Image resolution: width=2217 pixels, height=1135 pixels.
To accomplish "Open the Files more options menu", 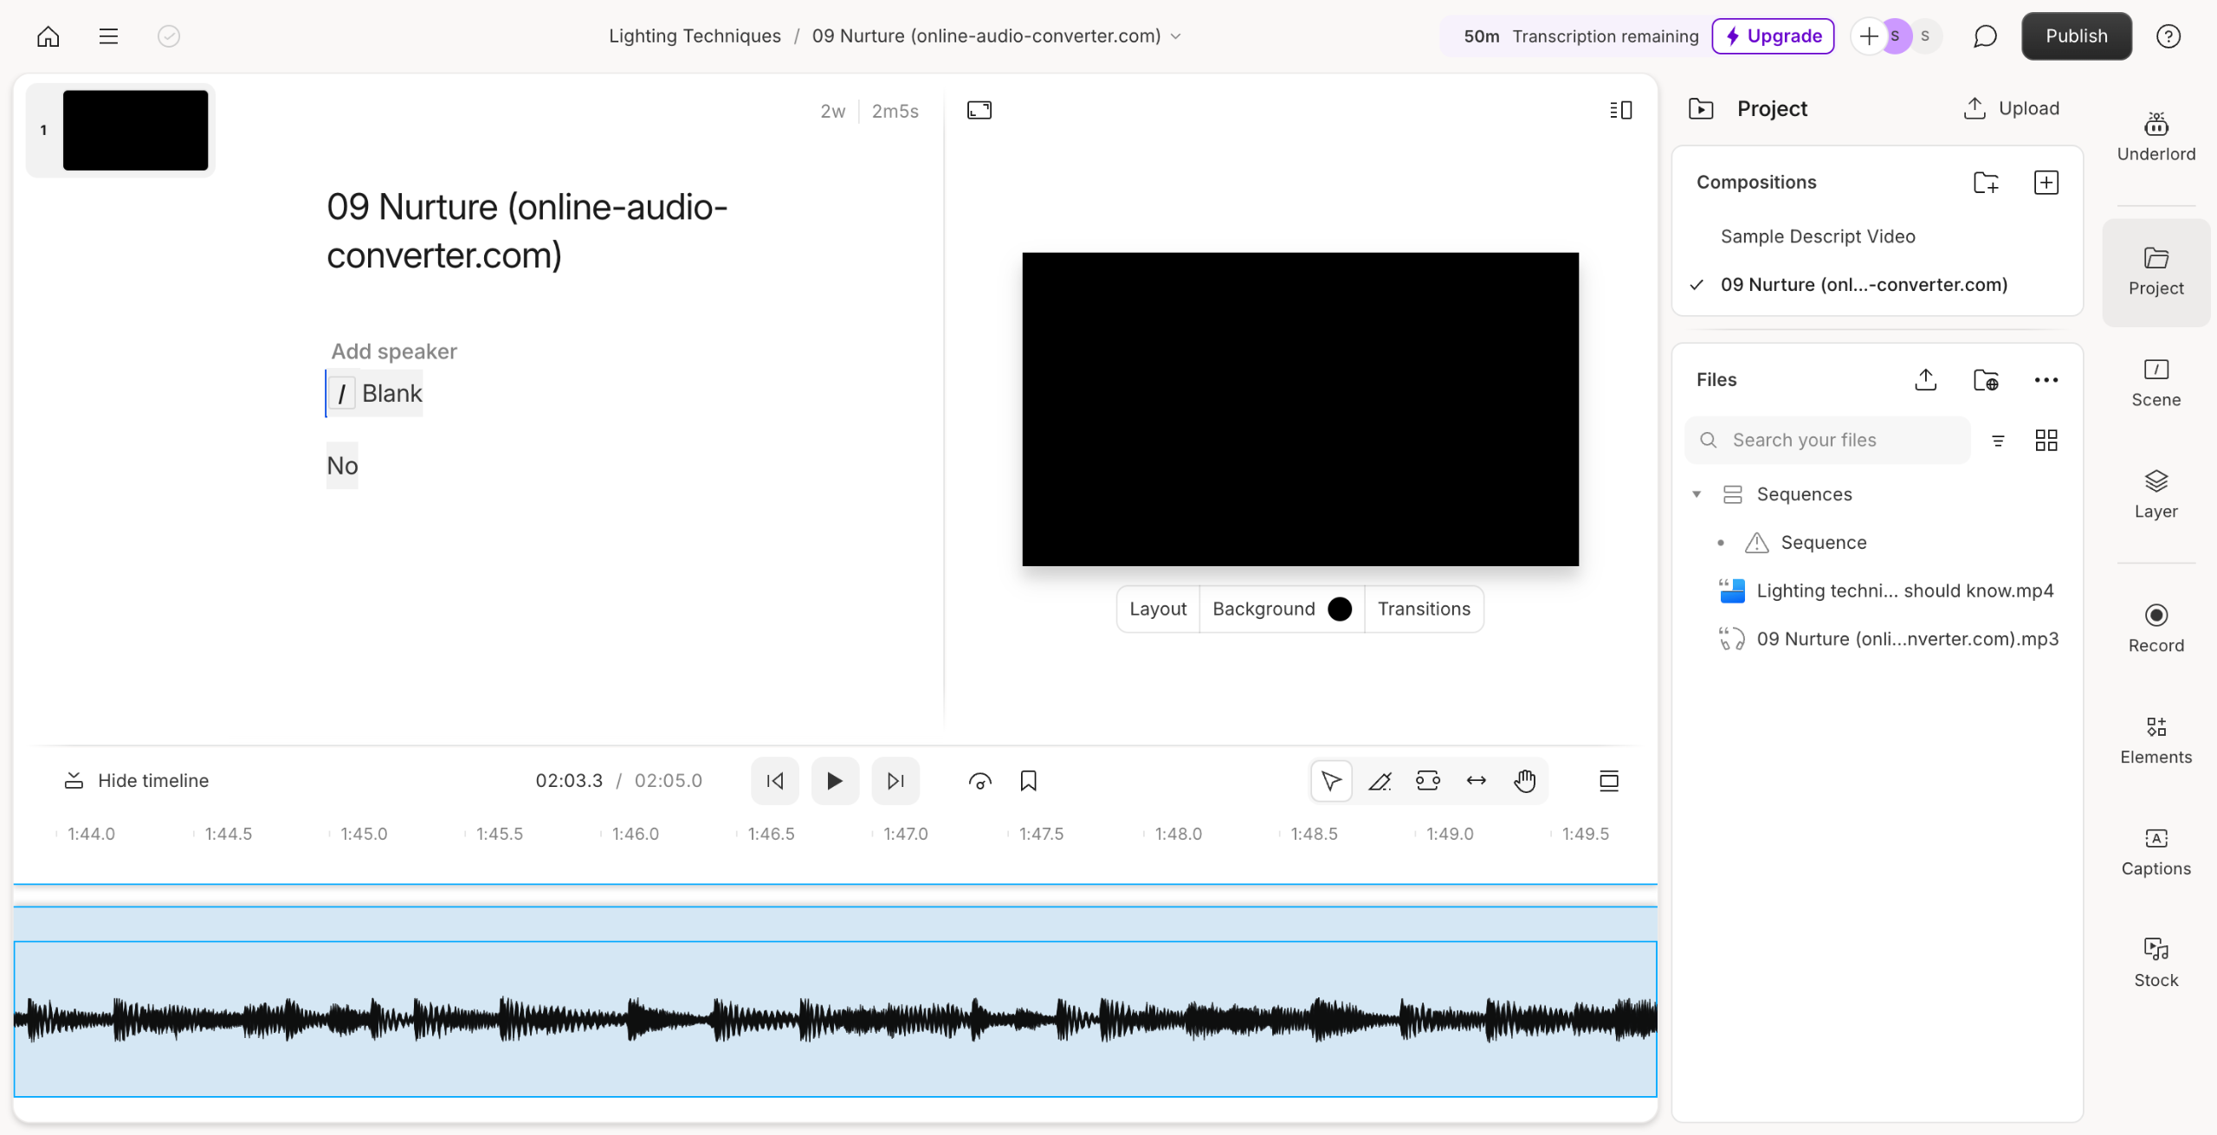I will [2046, 380].
